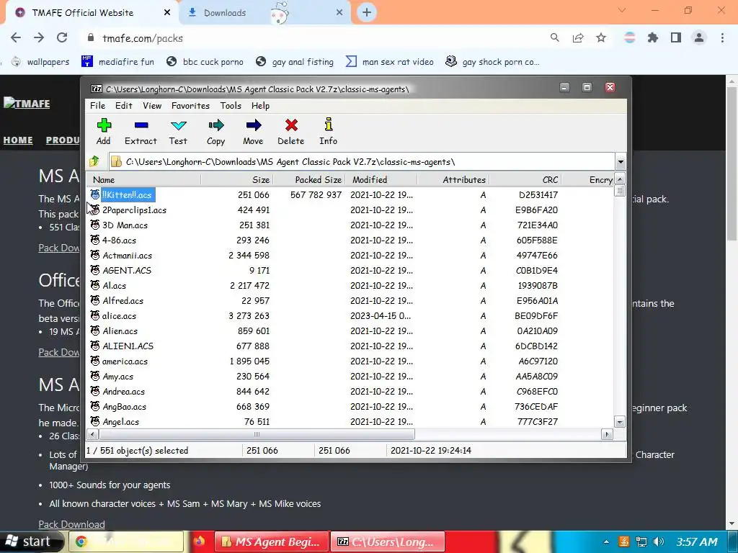Screen dimensions: 738x553
Task: Click the icon of 3D Man.acs
Action: click(x=95, y=225)
